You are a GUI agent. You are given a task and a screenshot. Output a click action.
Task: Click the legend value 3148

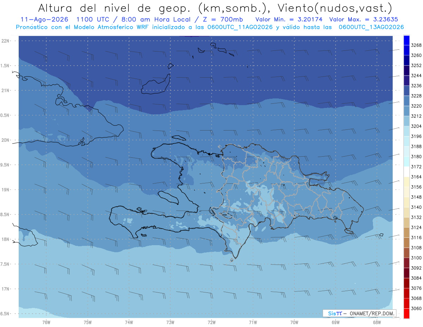(416, 197)
